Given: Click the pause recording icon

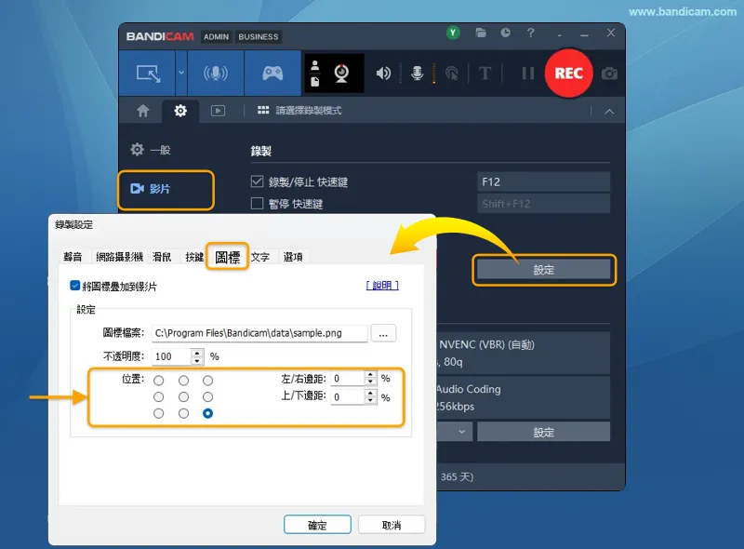Looking at the screenshot, I should pyautogui.click(x=527, y=74).
